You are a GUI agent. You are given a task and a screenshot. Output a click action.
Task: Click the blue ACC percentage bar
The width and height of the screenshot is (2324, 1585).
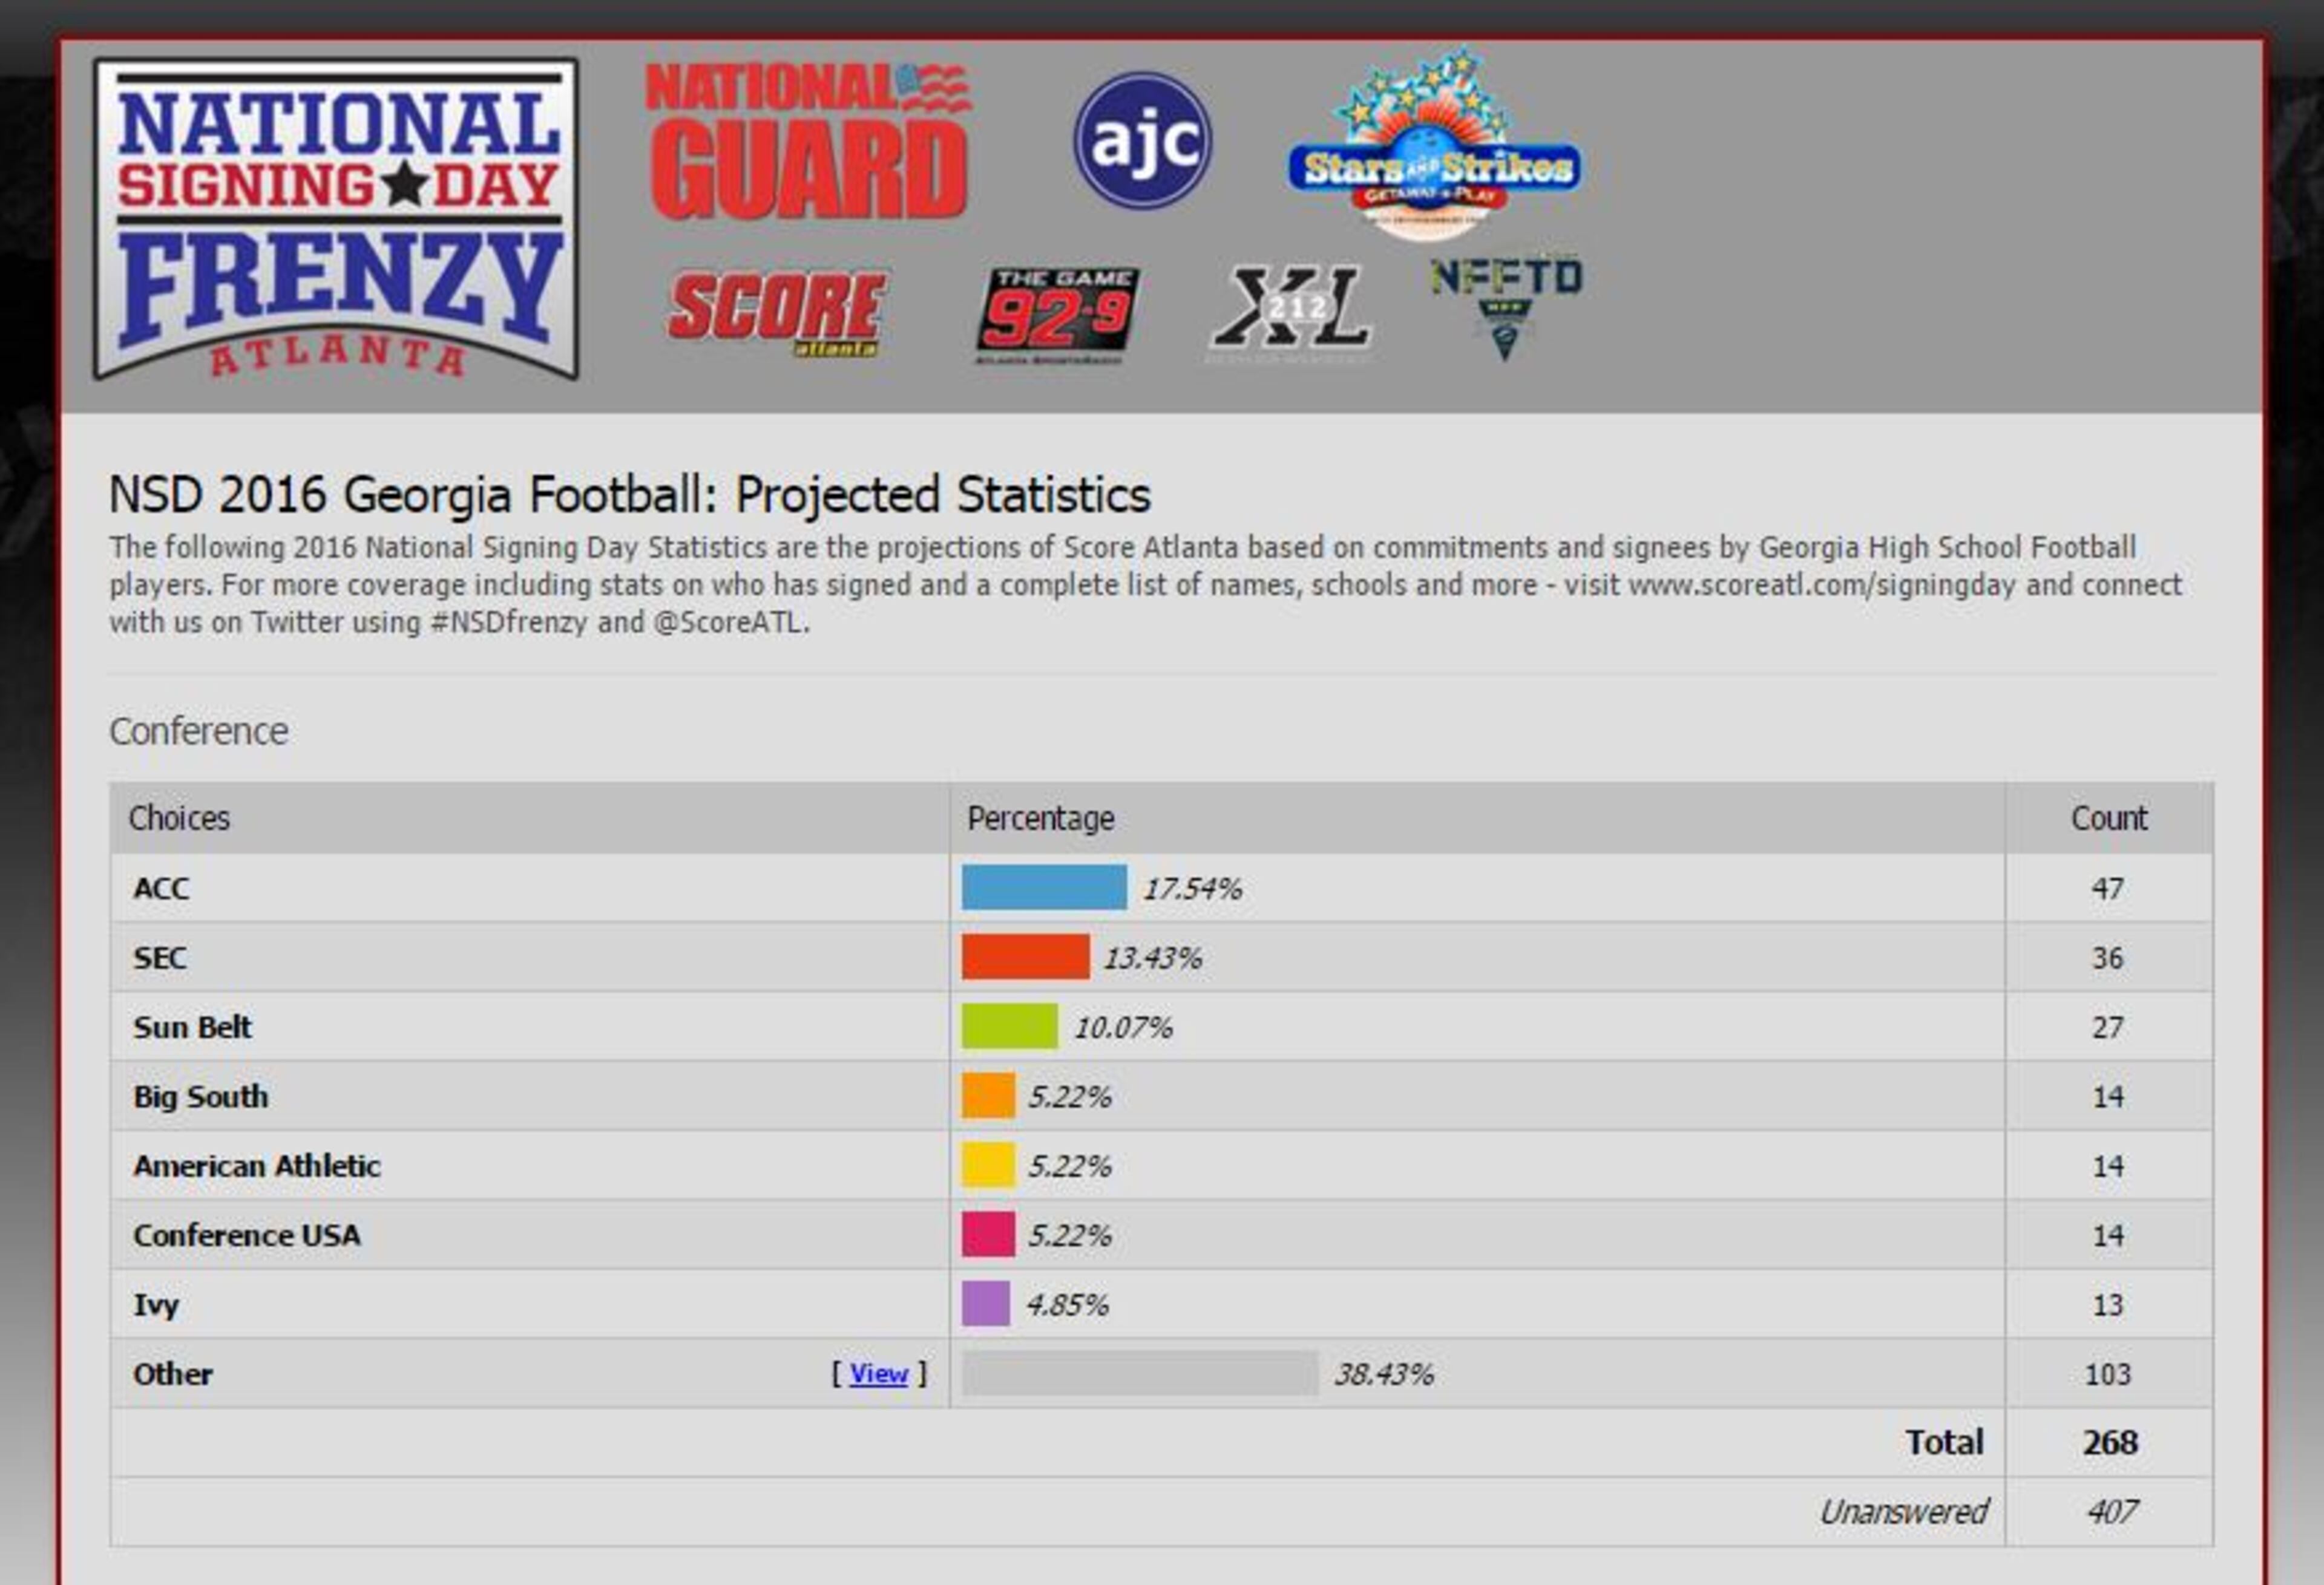pyautogui.click(x=1044, y=887)
